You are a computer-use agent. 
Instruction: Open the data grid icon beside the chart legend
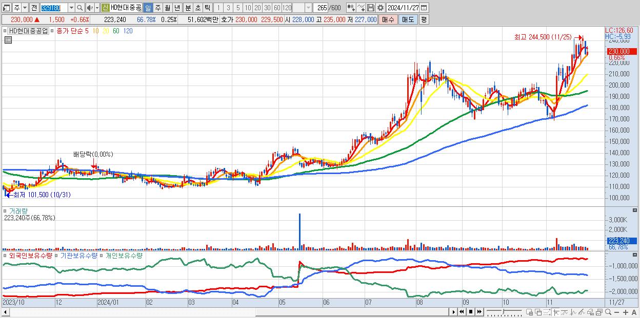click(x=8, y=40)
